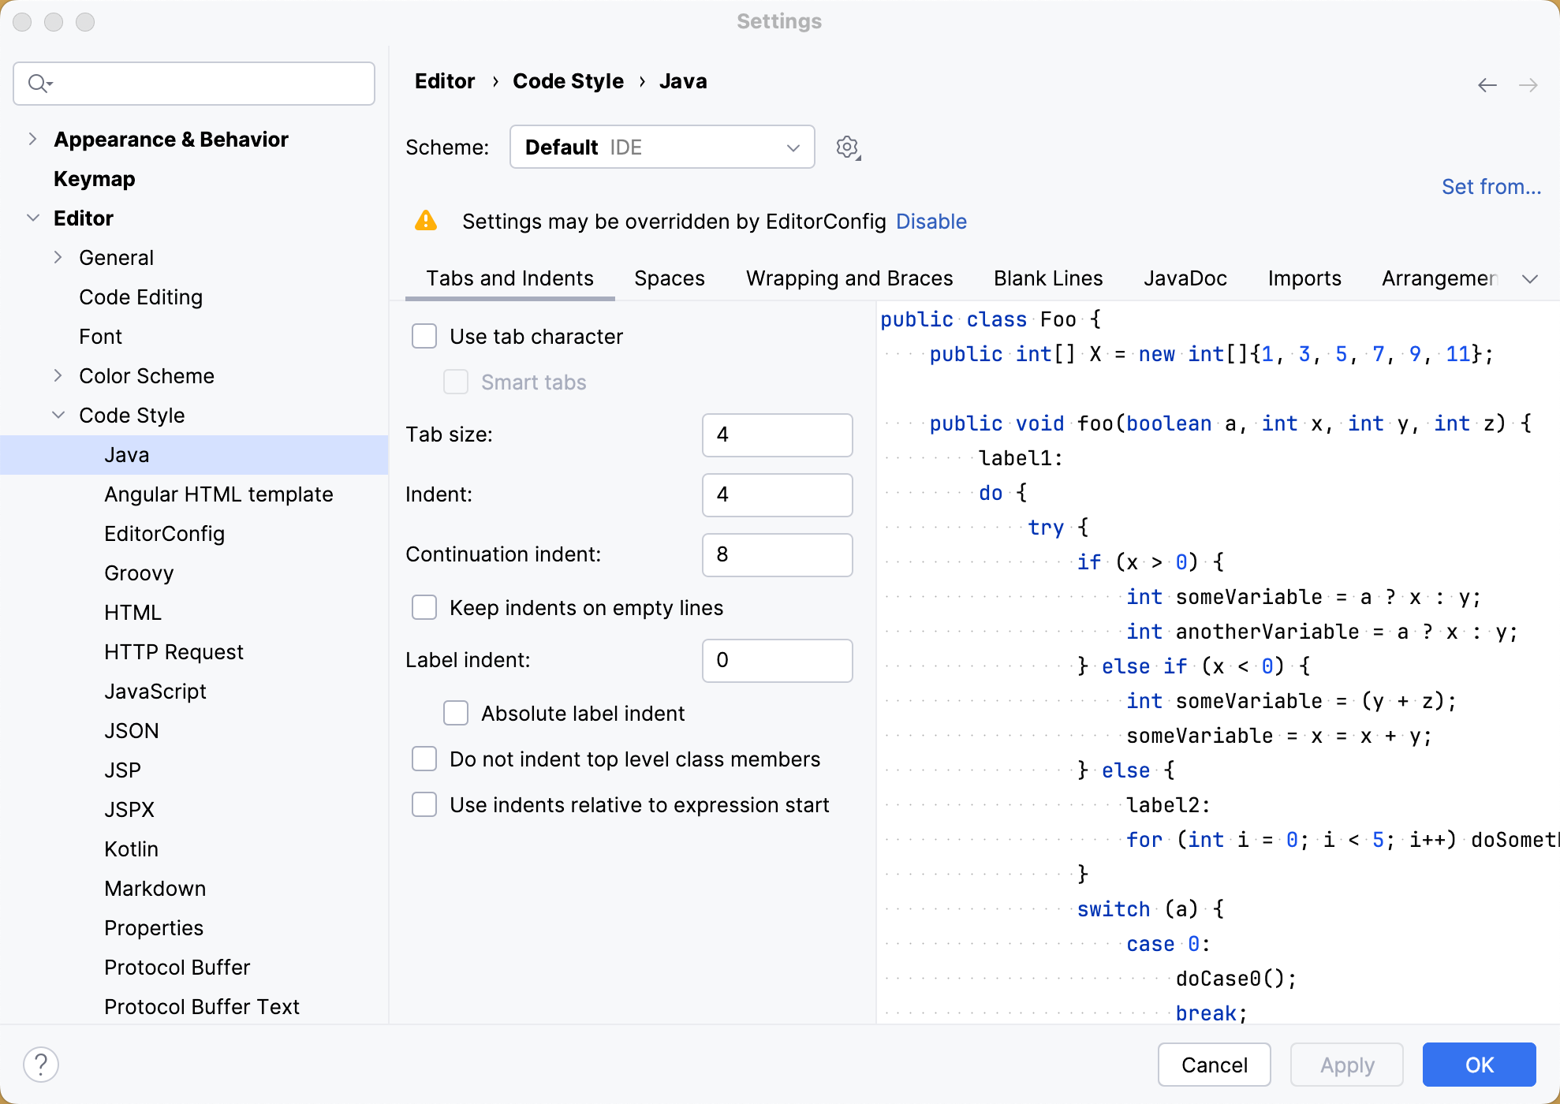1560x1104 pixels.
Task: Click the settings gear icon for scheme
Action: (847, 146)
